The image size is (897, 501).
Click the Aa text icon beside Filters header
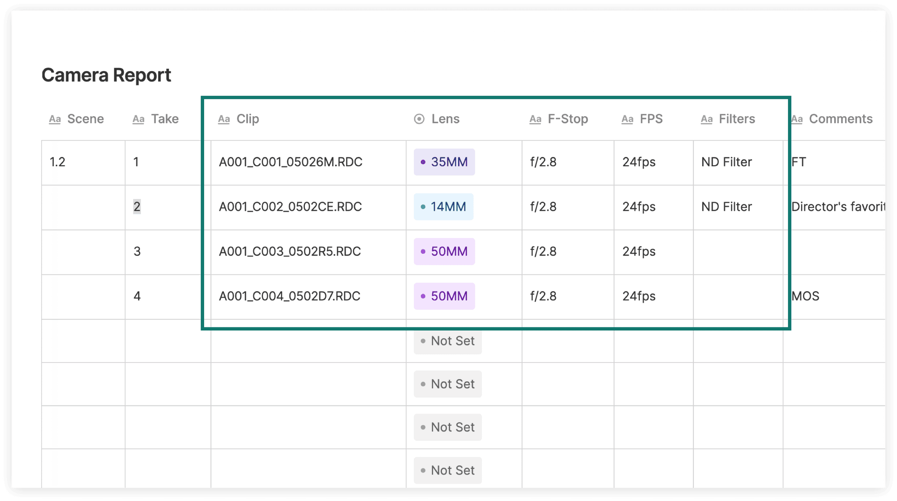point(706,119)
